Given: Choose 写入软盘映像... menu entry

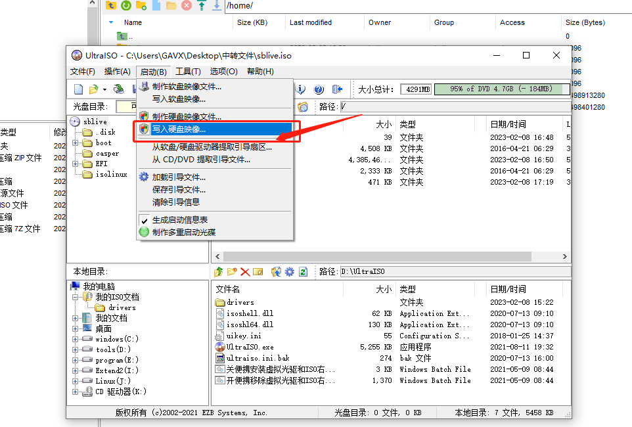Looking at the screenshot, I should (215, 99).
